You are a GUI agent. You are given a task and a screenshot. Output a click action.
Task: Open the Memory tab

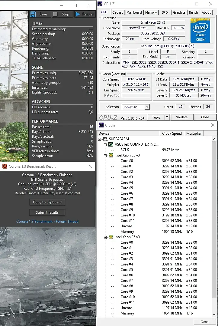tap(151, 12)
